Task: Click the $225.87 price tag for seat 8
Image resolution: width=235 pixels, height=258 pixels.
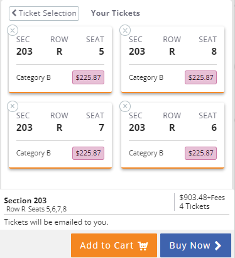Action: 200,77
